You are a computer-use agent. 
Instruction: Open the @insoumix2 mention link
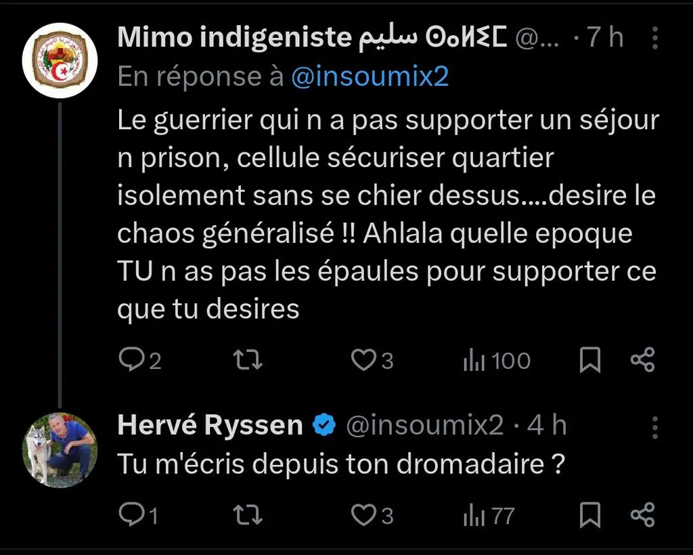point(370,76)
